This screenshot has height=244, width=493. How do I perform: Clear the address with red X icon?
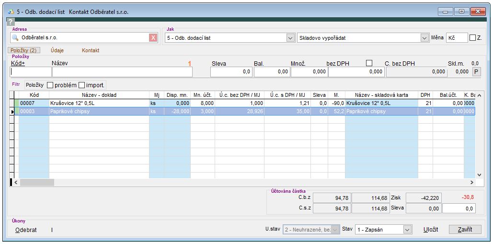[x=153, y=38]
